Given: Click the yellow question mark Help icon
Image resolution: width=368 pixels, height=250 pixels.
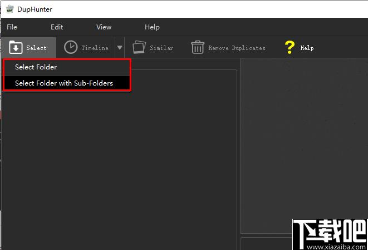Looking at the screenshot, I should point(290,48).
